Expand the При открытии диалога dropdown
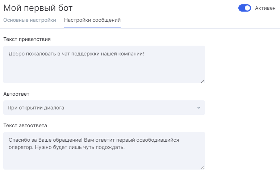 [104, 108]
